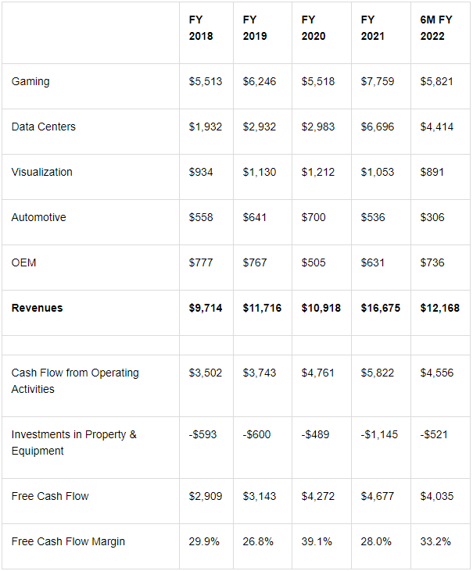The width and height of the screenshot is (473, 571).
Task: Select FY 2021 revenue total $16,675
Action: [381, 308]
